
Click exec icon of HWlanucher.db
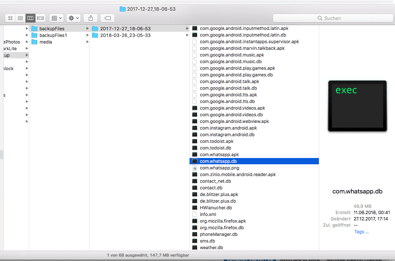coord(195,207)
